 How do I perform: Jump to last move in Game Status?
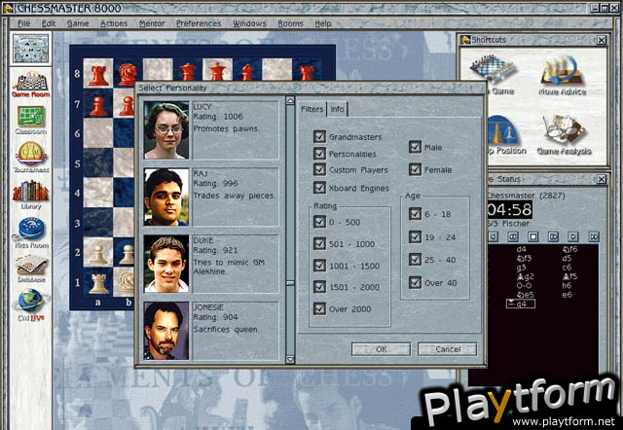[594, 237]
